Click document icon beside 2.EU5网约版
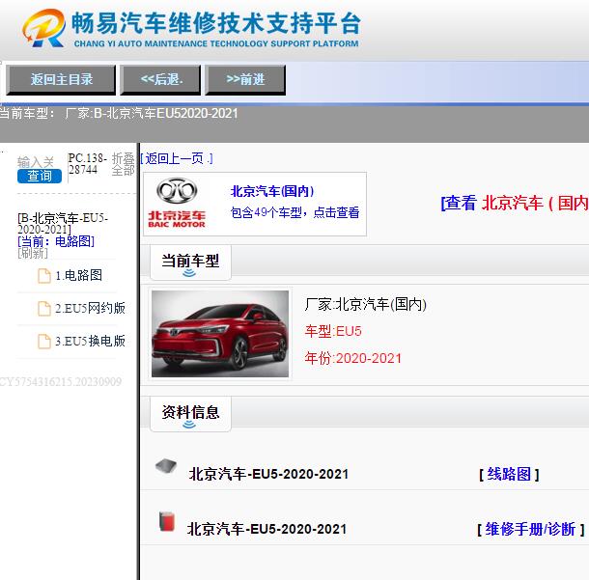 pos(44,309)
